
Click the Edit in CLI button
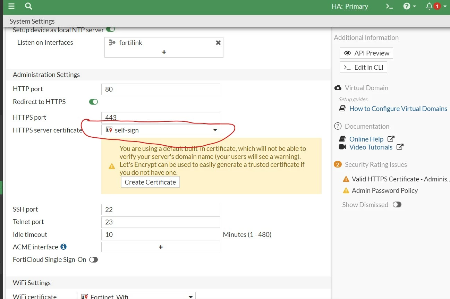pyautogui.click(x=363, y=67)
